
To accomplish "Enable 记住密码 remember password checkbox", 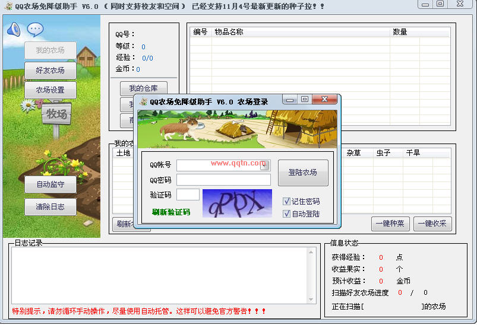I will coord(286,202).
